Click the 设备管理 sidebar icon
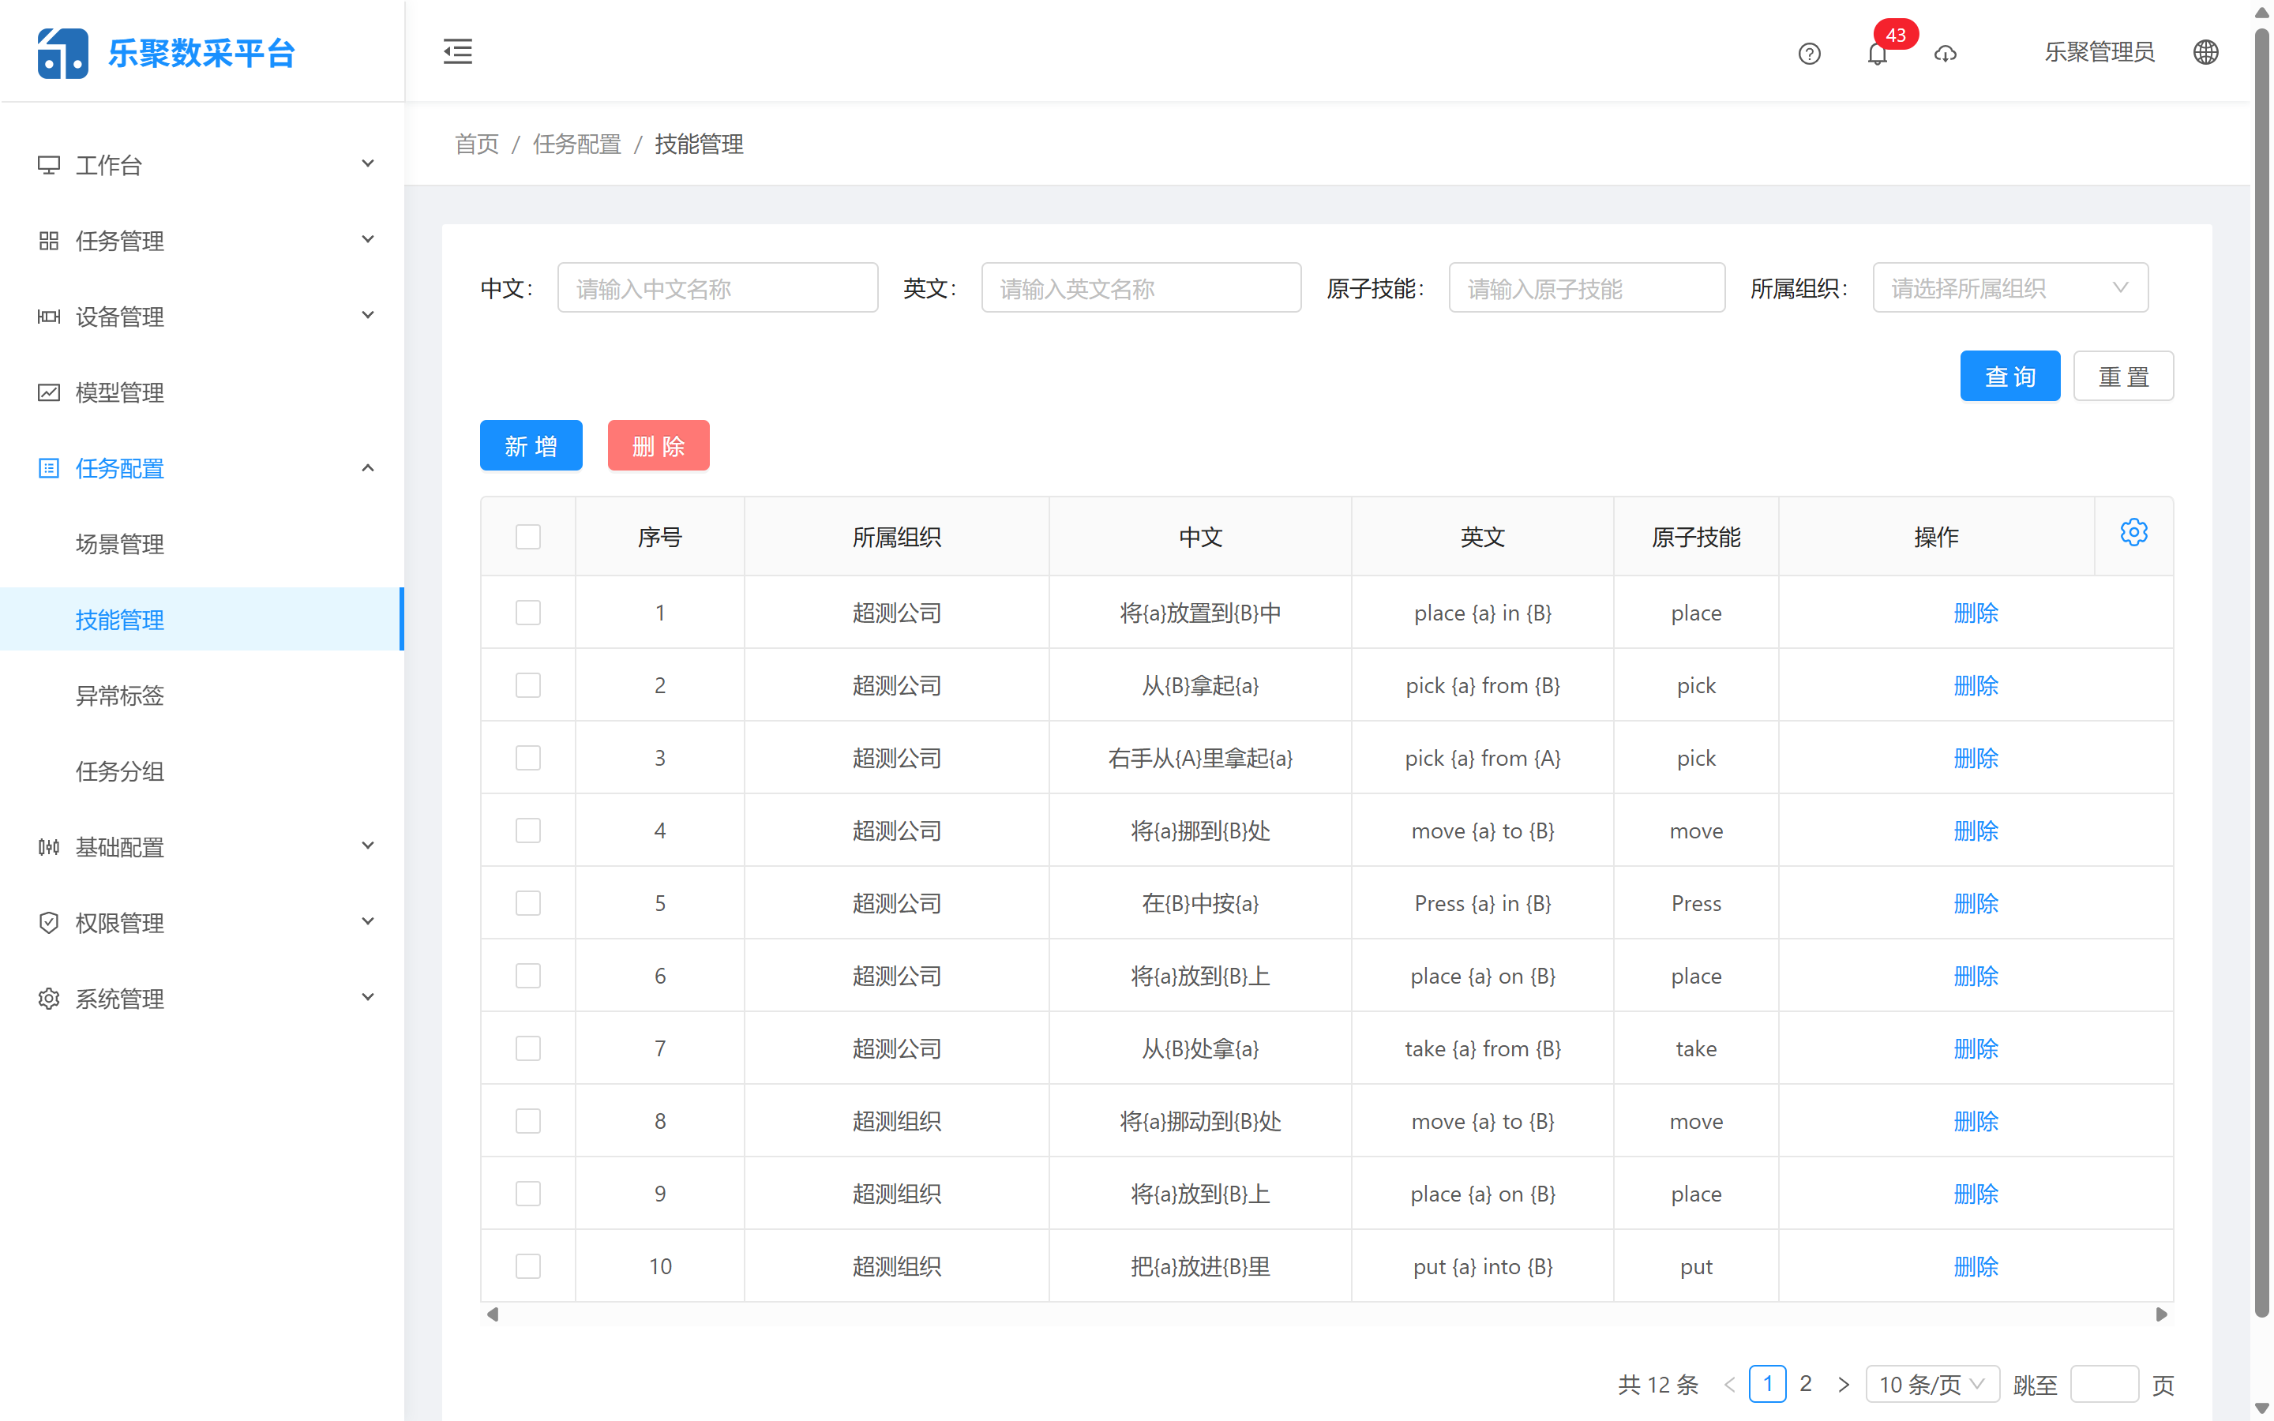Viewport: 2274px width, 1421px height. pyautogui.click(x=49, y=317)
